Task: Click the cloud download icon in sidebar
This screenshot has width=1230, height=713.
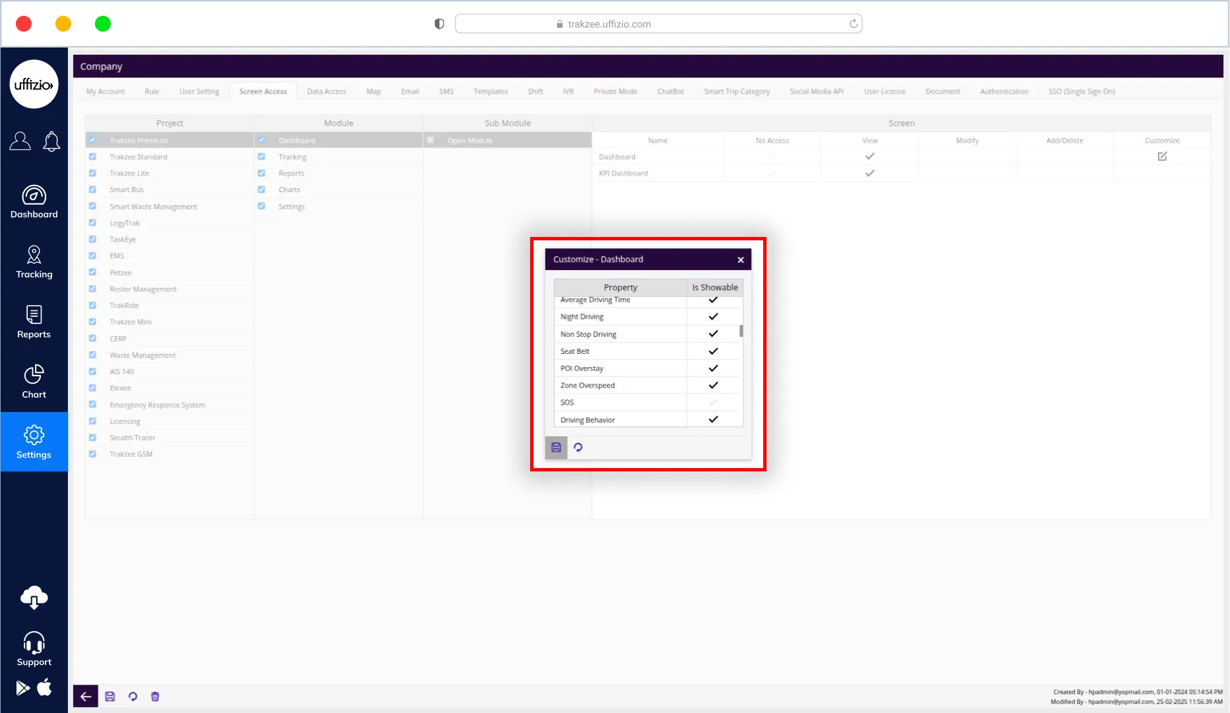Action: point(34,597)
